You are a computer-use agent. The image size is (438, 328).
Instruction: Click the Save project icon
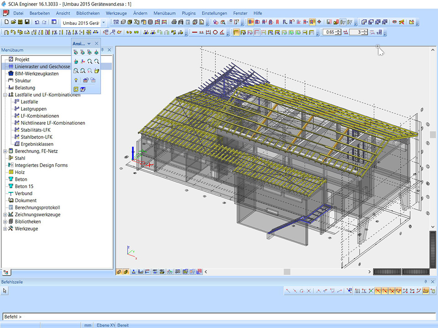(27, 22)
